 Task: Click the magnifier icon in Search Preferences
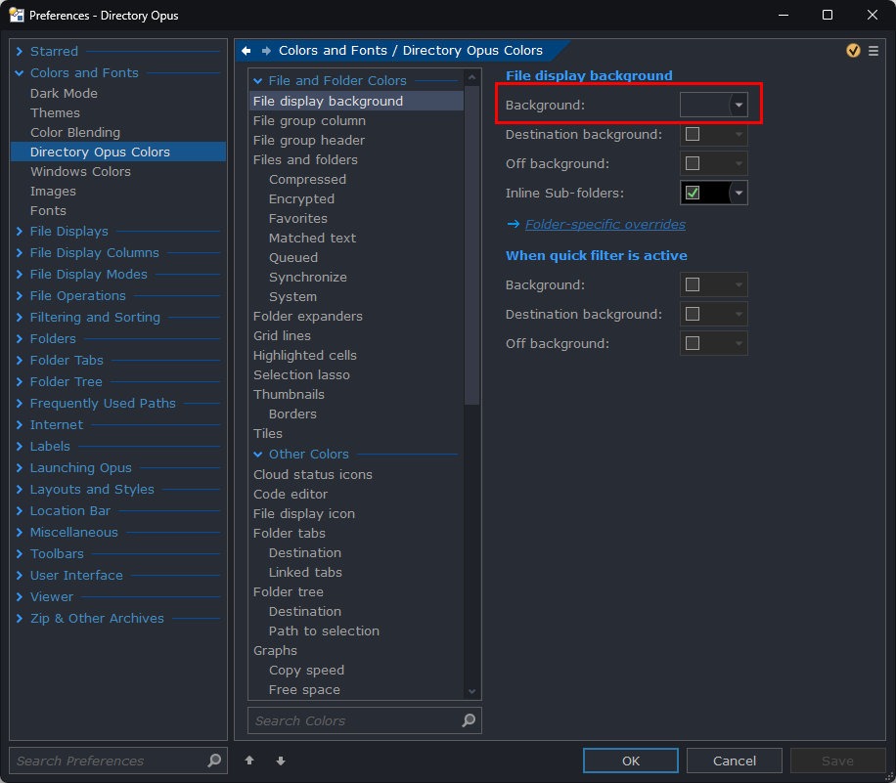tap(214, 761)
